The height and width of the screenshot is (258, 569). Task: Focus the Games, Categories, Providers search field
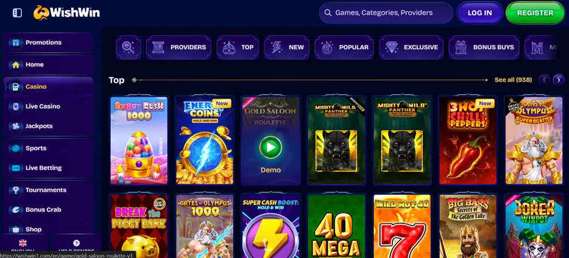(x=386, y=13)
